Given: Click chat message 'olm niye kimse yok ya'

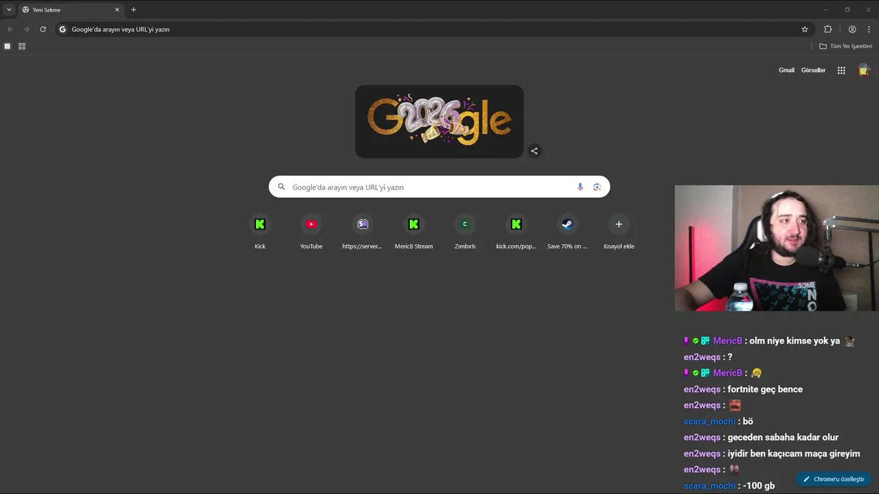Looking at the screenshot, I should [x=795, y=341].
